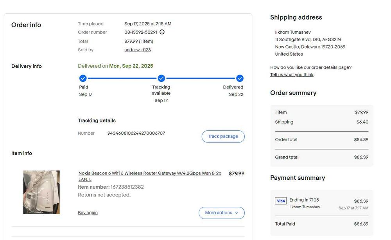
Task: Click the order number info icon
Action: (162, 32)
